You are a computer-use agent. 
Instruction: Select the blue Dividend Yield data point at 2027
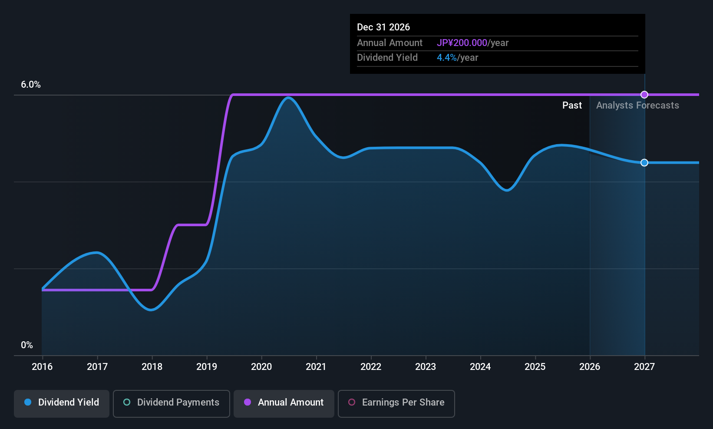644,162
